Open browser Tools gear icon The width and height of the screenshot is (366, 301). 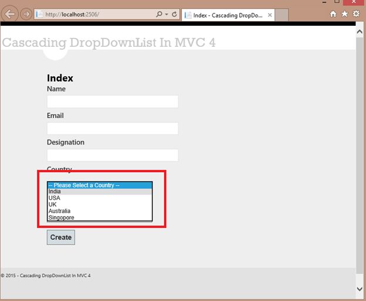click(x=356, y=13)
